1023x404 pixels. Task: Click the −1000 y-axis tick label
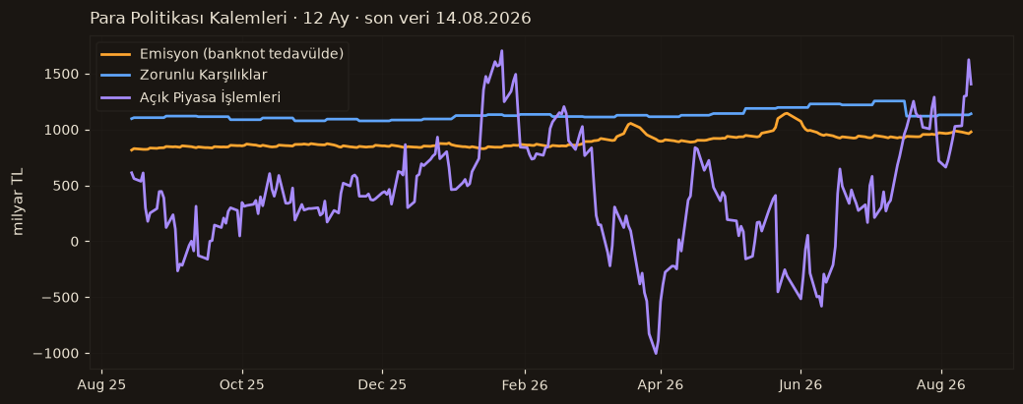click(61, 354)
